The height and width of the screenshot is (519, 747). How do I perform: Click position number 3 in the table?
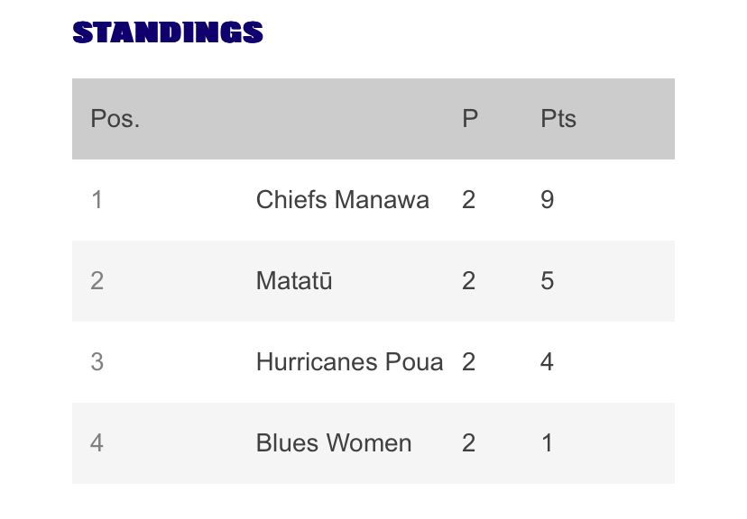(97, 362)
